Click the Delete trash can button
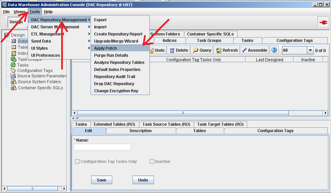The width and height of the screenshot is (331, 193). tap(179, 50)
